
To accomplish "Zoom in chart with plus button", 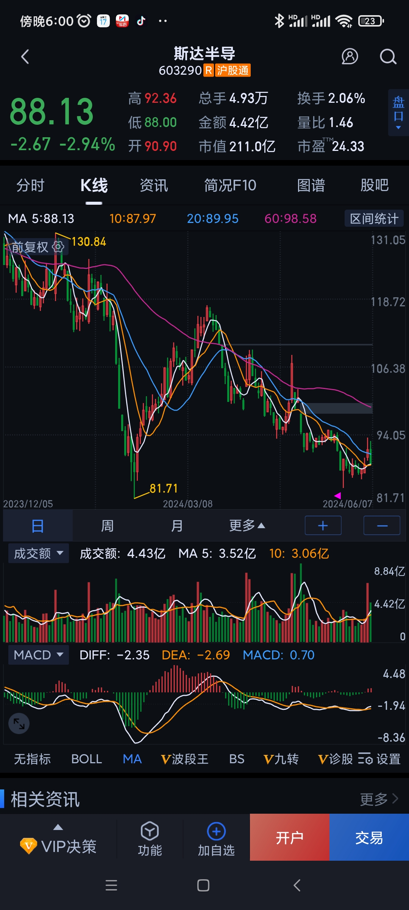I will coord(323,526).
